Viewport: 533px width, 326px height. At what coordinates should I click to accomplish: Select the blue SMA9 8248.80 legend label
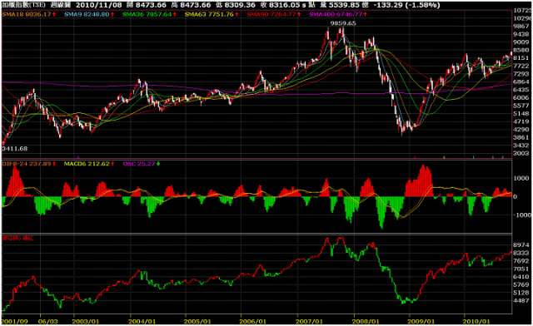(87, 14)
